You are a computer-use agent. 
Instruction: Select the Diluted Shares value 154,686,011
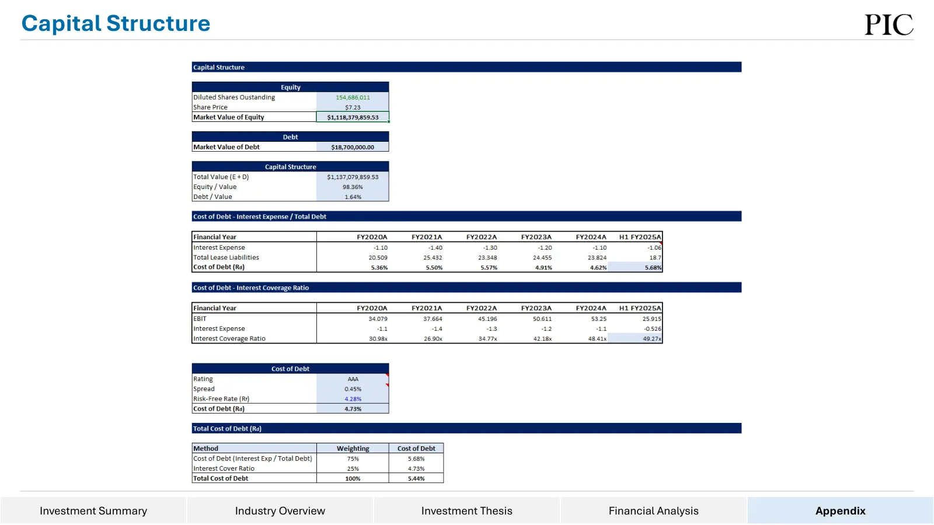(353, 97)
